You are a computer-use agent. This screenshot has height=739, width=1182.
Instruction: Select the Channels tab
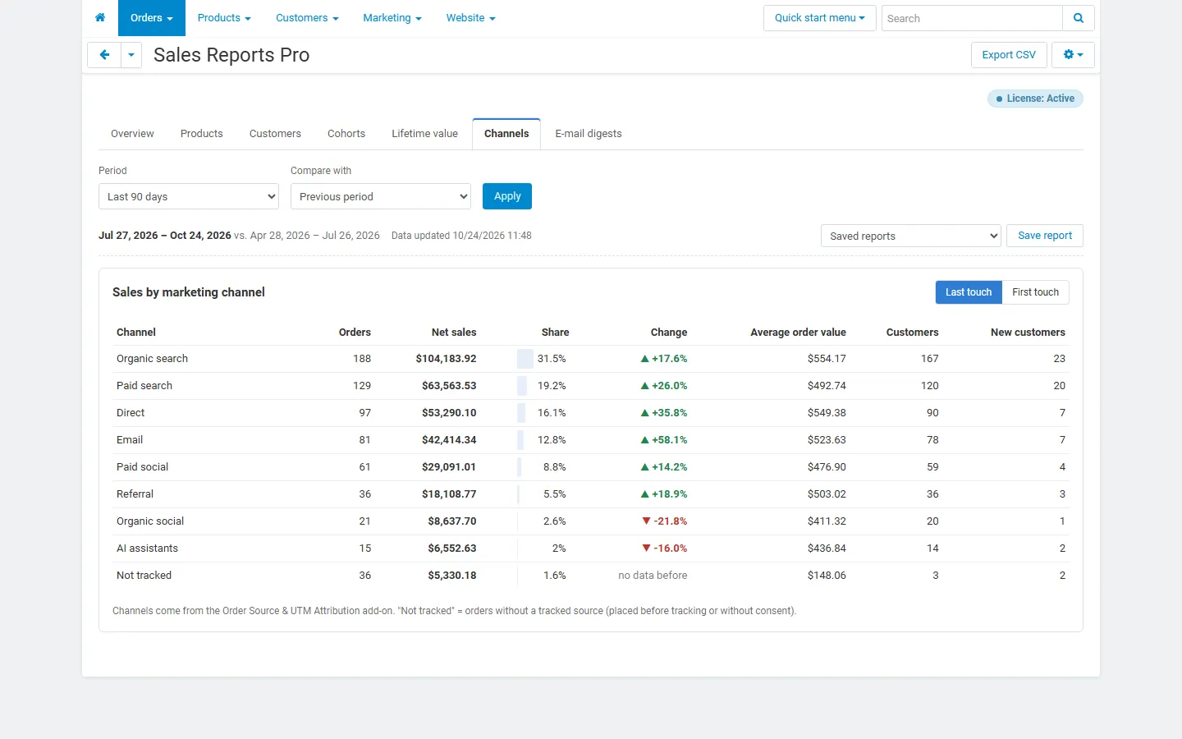[x=506, y=134]
